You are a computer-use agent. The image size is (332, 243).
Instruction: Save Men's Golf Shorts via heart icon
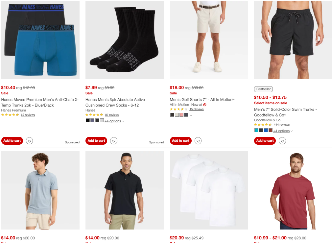[x=198, y=141]
